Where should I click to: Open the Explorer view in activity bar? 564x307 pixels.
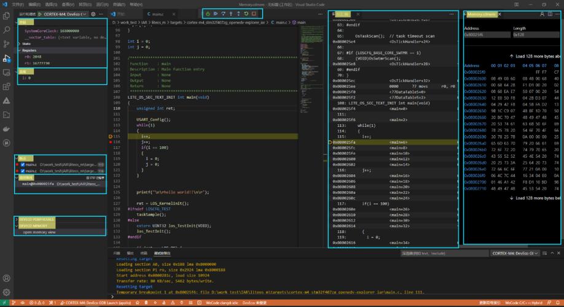coord(7,16)
